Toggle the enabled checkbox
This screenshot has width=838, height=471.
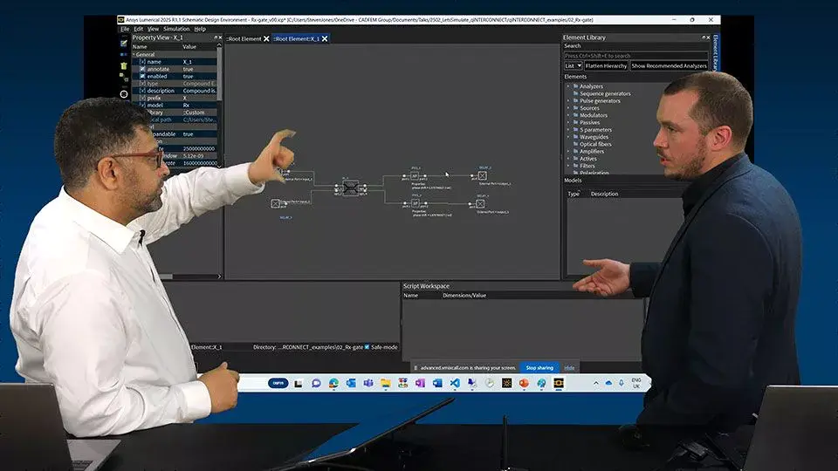point(142,77)
